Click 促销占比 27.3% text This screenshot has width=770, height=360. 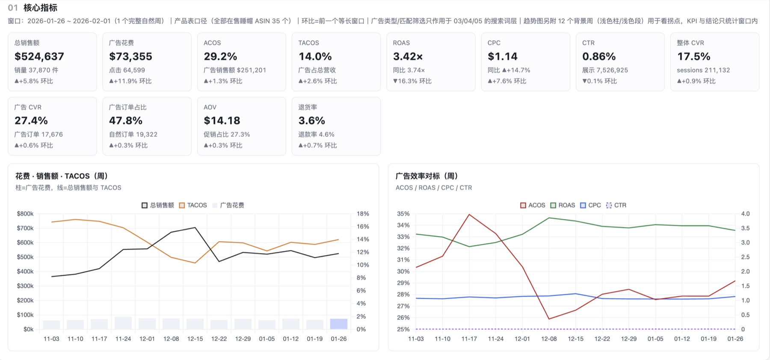(x=227, y=134)
